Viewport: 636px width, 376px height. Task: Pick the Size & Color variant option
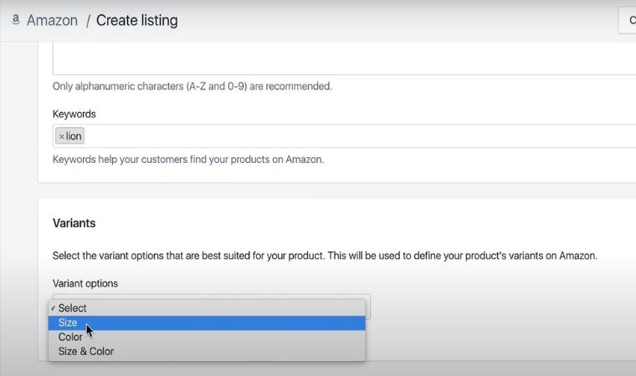click(x=85, y=351)
